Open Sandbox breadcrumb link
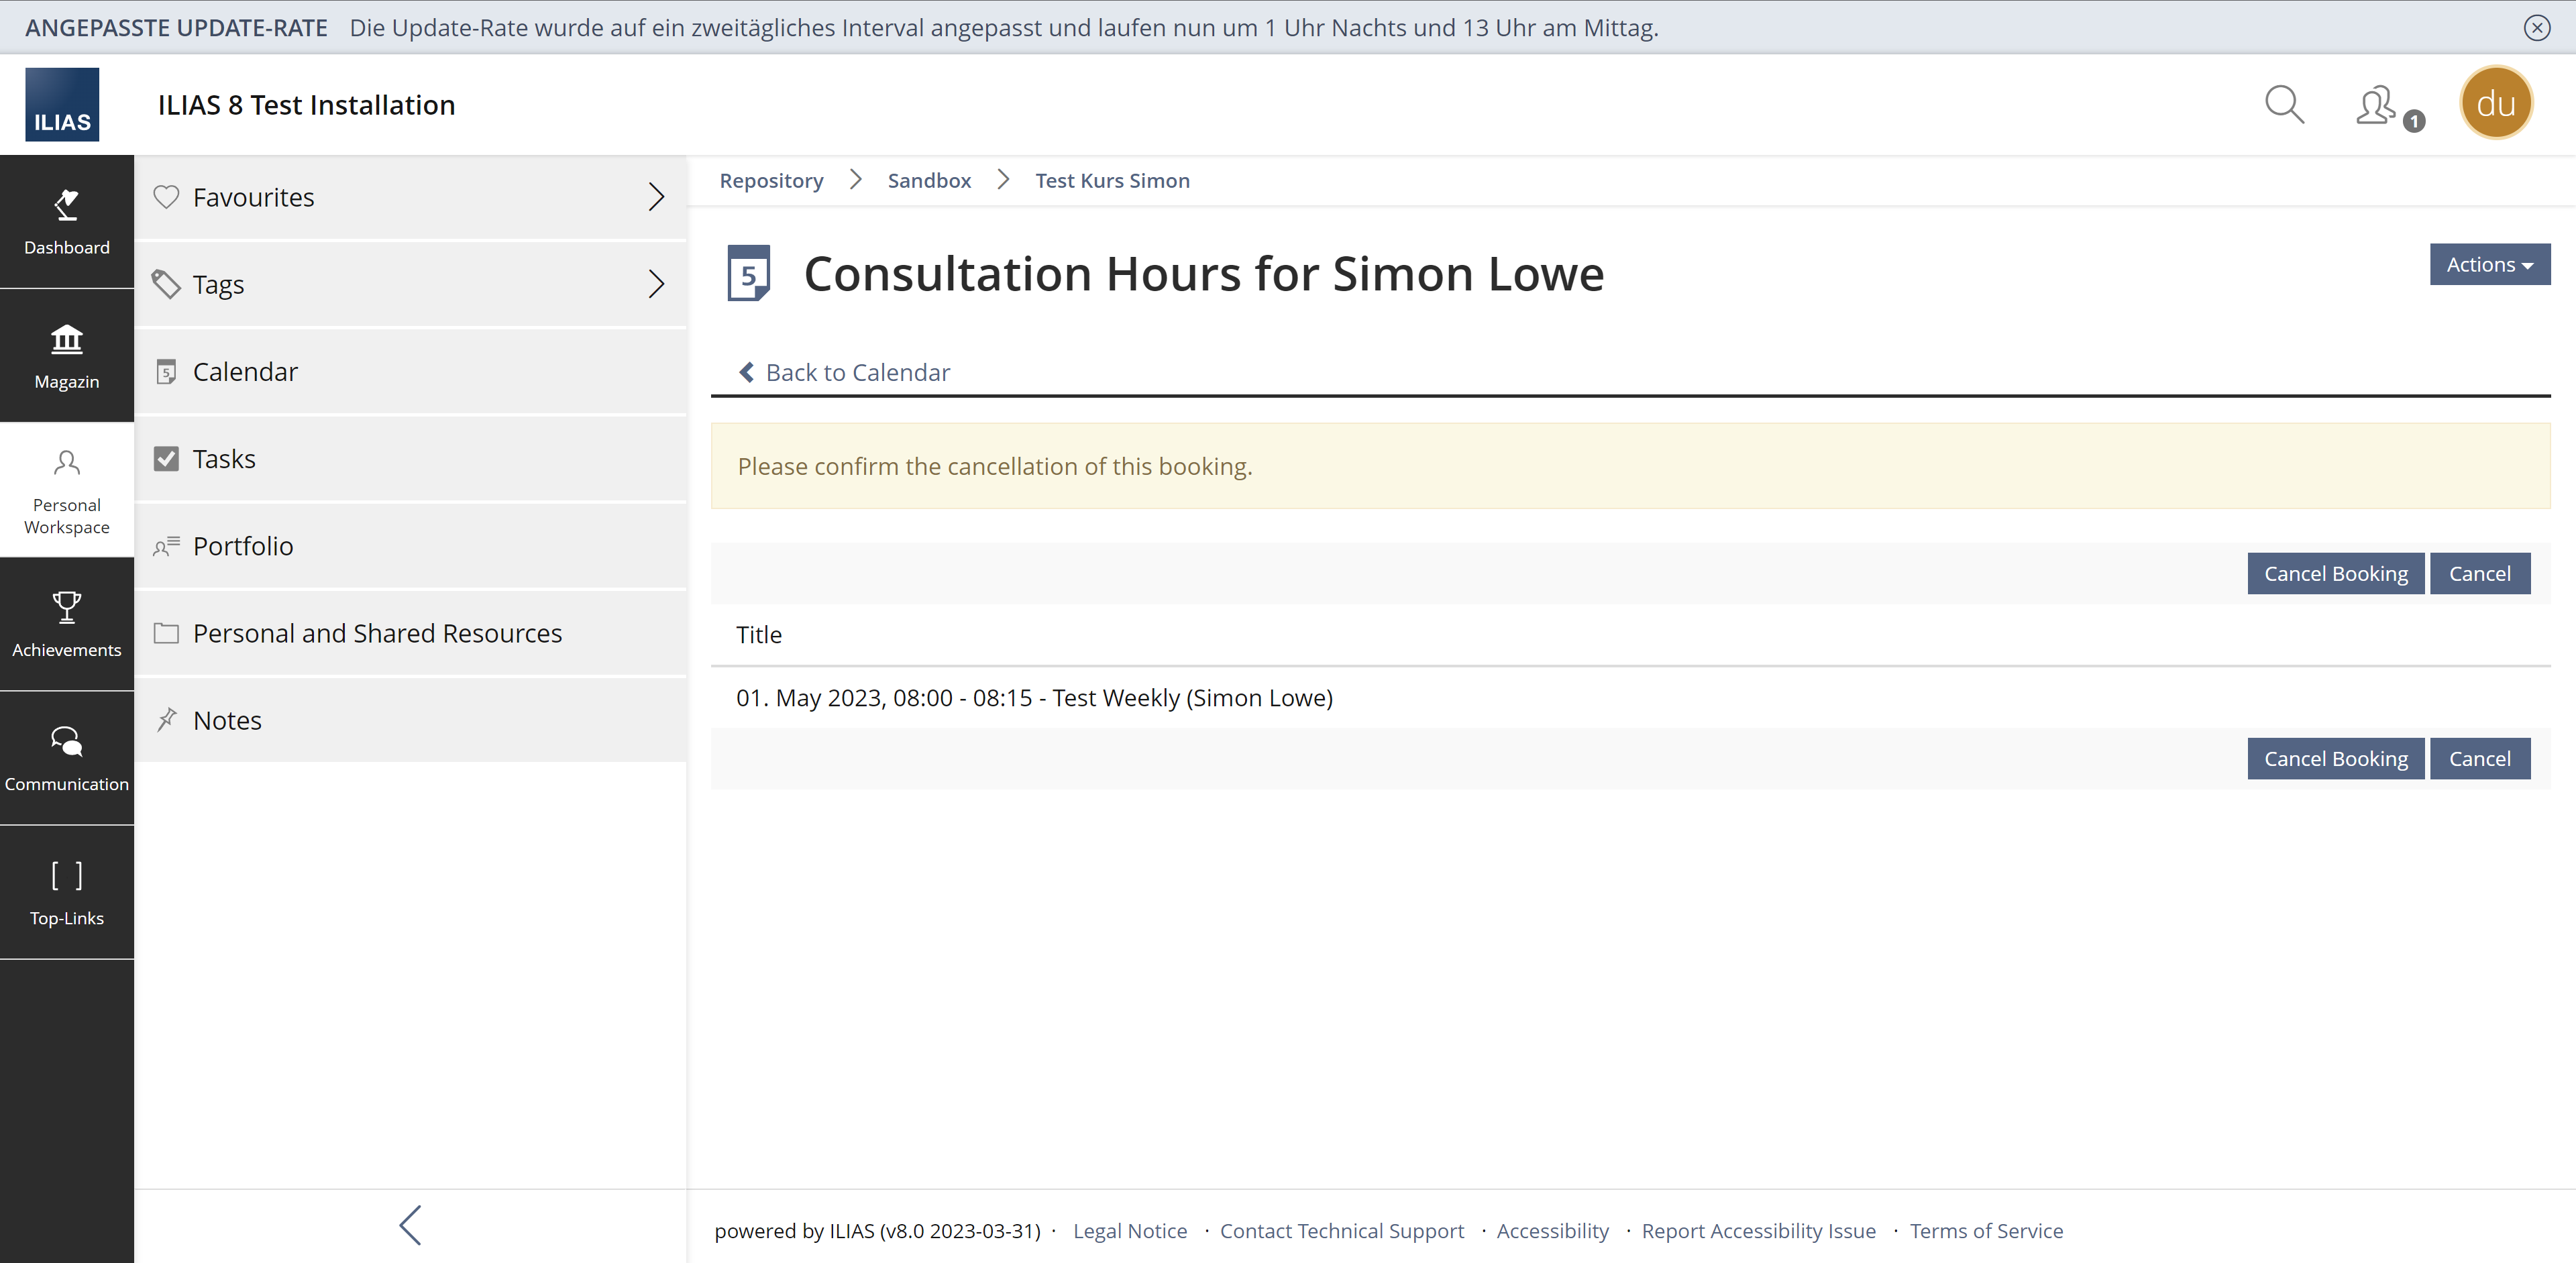Image resolution: width=2576 pixels, height=1263 pixels. point(929,181)
